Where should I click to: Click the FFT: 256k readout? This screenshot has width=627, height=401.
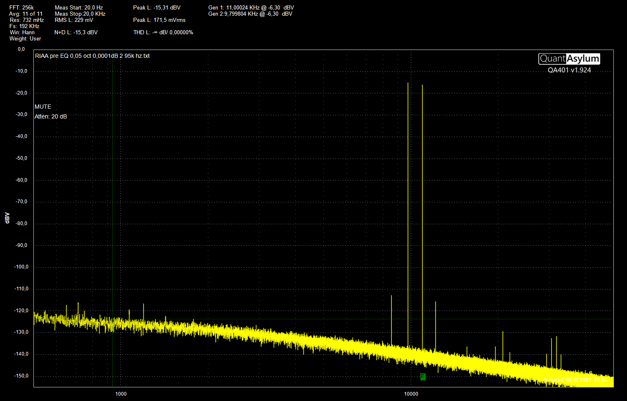(x=21, y=7)
